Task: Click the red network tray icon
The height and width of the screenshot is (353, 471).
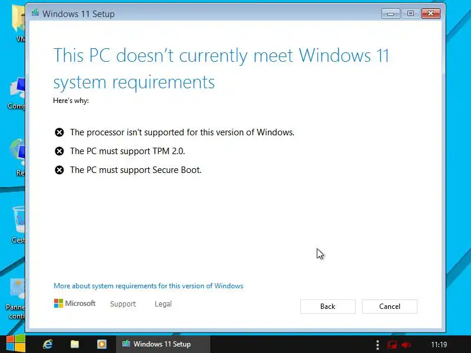Action: point(392,345)
